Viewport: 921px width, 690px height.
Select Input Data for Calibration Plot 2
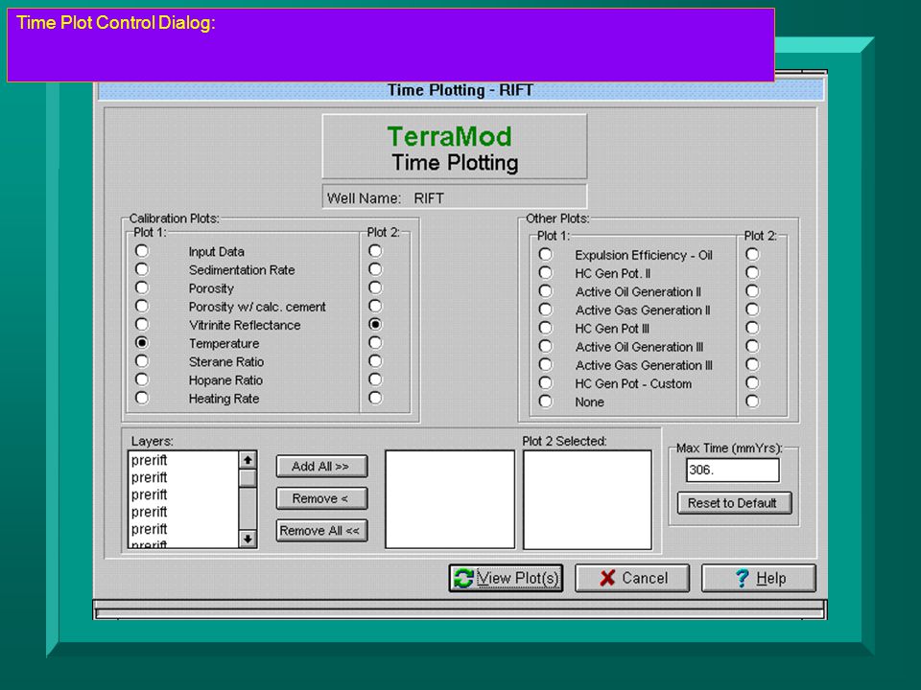[x=375, y=251]
